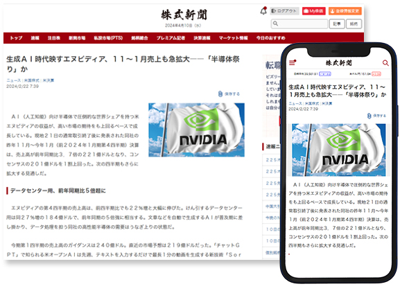Image resolution: width=409 pixels, height=291 pixels.
Task: Click the 米決算 category link on desktop article
Action: click(49, 80)
